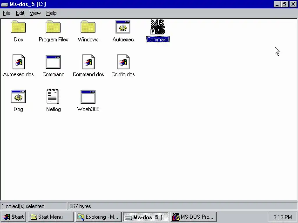Click the 3:13 PM clock
The width and height of the screenshot is (298, 223).
[x=282, y=217]
